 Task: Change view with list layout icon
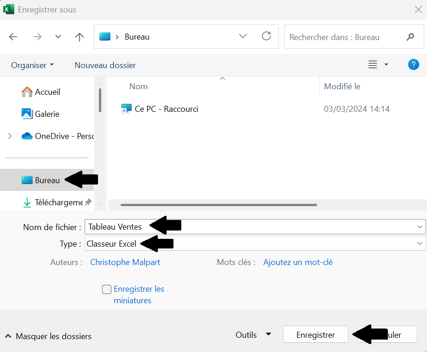[373, 65]
